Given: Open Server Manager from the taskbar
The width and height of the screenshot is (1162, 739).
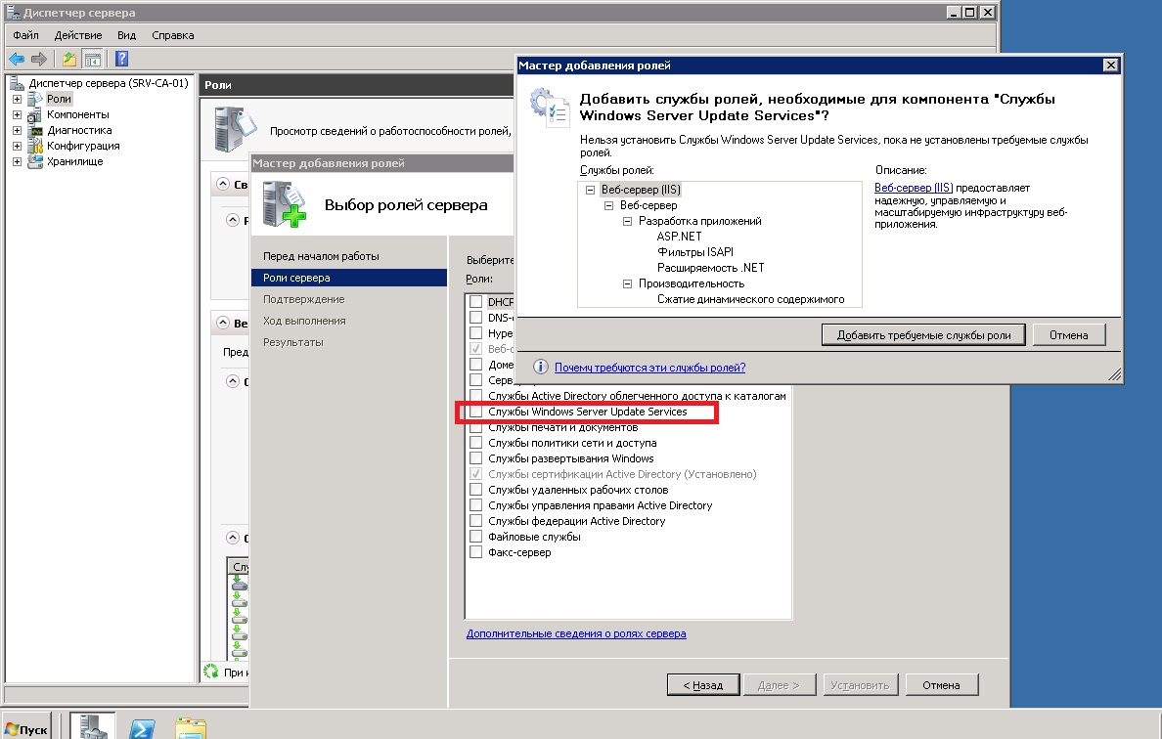Looking at the screenshot, I should [x=93, y=726].
